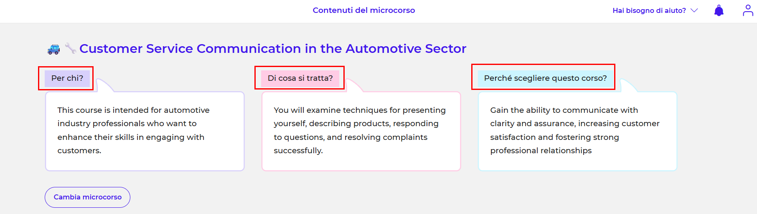
Task: Select "Contenuti del microcorso" heading tab
Action: pos(363,10)
